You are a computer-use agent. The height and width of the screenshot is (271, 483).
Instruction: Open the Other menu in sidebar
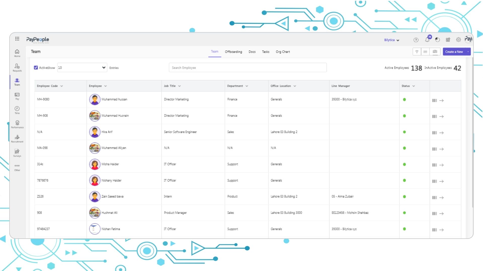tap(17, 167)
